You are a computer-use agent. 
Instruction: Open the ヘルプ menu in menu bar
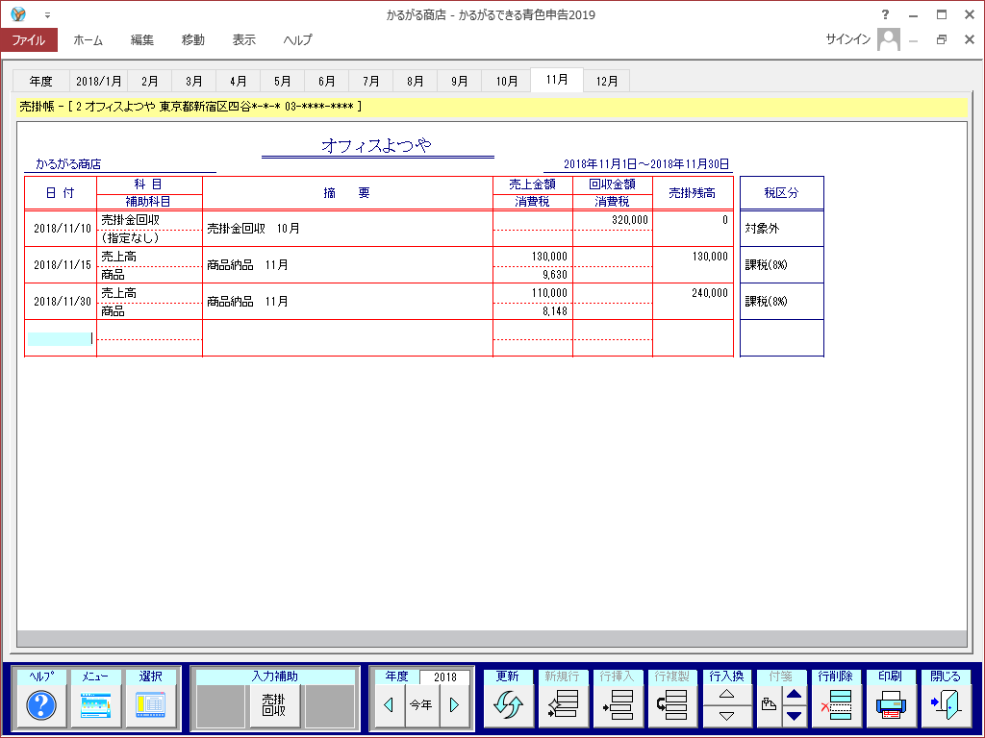297,39
